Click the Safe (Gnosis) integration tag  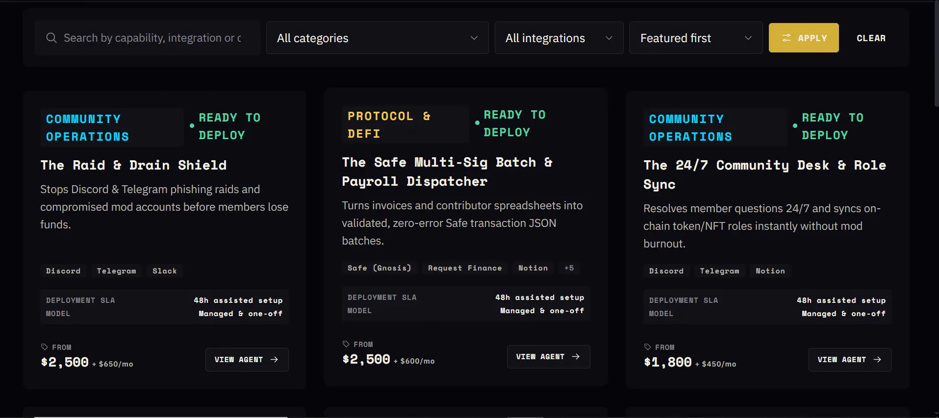[380, 268]
